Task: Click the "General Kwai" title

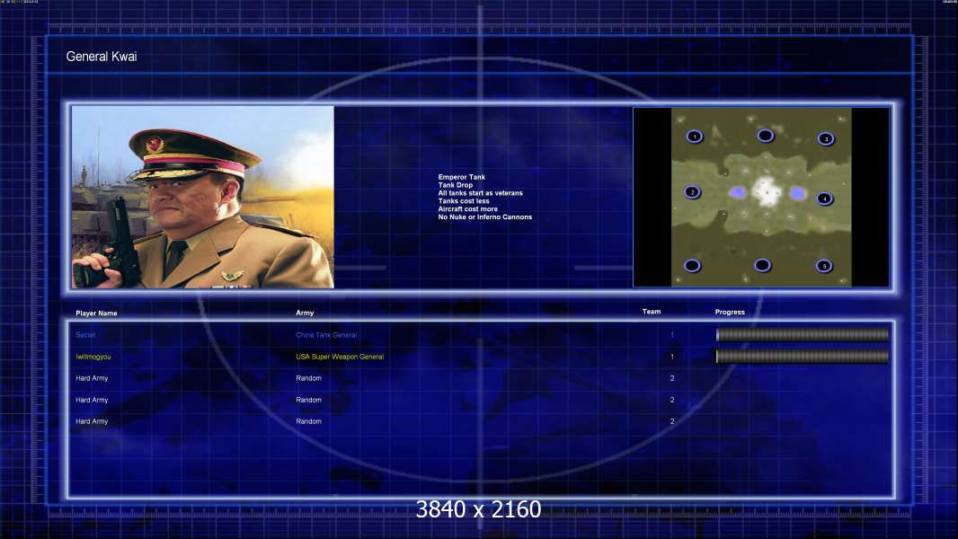Action: [x=102, y=57]
